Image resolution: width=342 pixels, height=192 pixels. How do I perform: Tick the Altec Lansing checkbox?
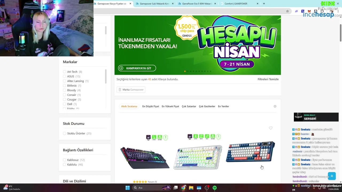64,81
